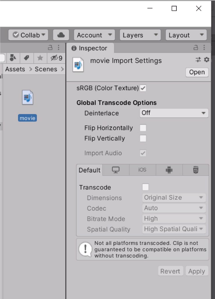Select the Default platform tab
The width and height of the screenshot is (215, 299).
click(89, 170)
